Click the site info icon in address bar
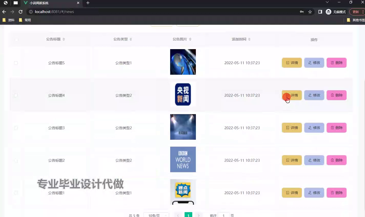Viewport: 365px width, 217px height. [x=31, y=12]
